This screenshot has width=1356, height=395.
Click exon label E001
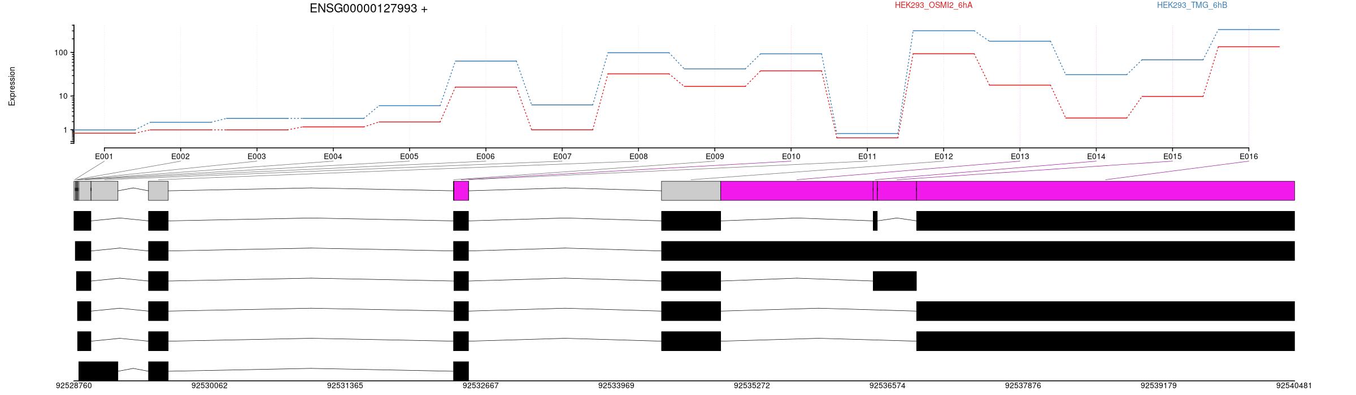(x=104, y=156)
